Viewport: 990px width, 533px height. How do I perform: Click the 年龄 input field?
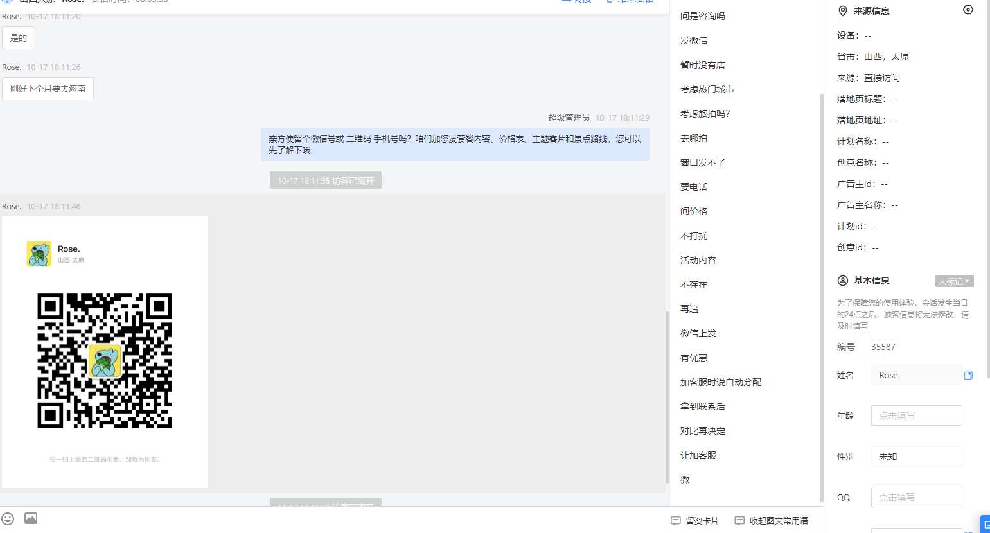click(x=916, y=415)
